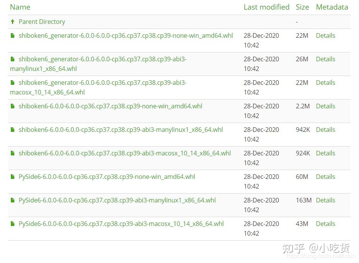This screenshot has height=263, width=359.
Task: Download PySide6 manylinux1_x86_64 wheel
Action: 117,200
